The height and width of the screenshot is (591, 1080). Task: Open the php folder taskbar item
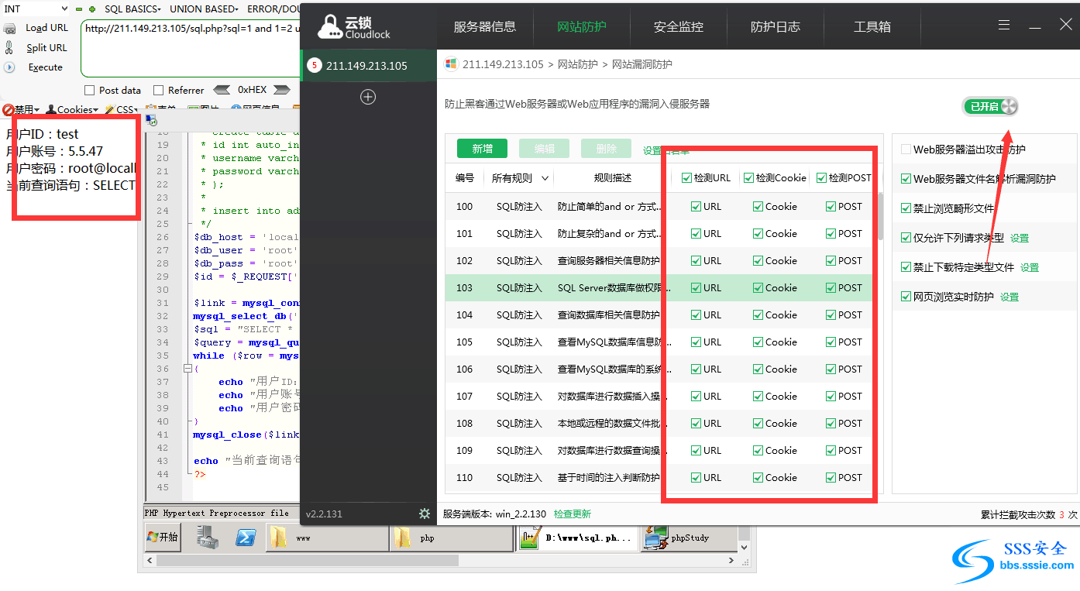point(452,538)
